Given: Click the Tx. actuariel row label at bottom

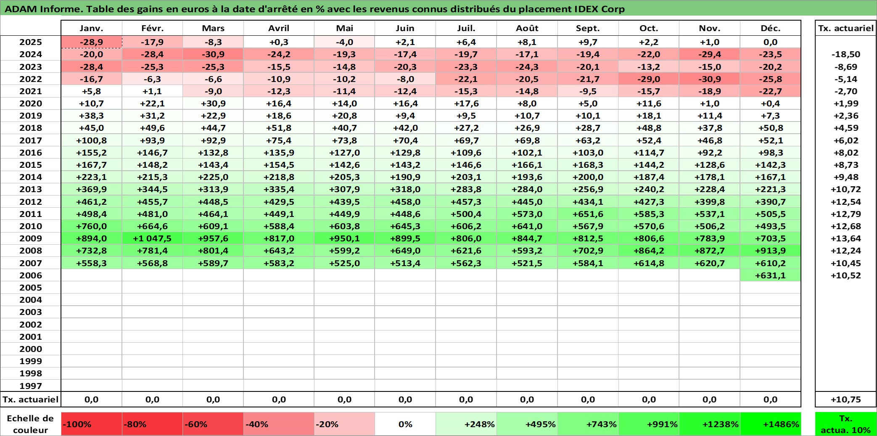Looking at the screenshot, I should coord(31,399).
